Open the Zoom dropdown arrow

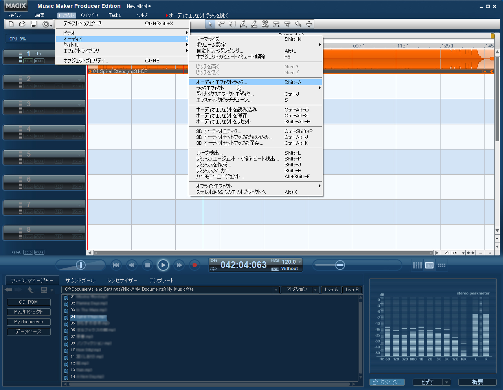pyautogui.click(x=463, y=253)
